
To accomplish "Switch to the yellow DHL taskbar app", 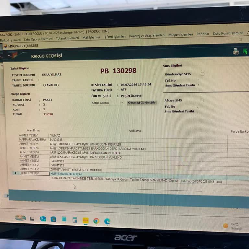I will click(86, 220).
